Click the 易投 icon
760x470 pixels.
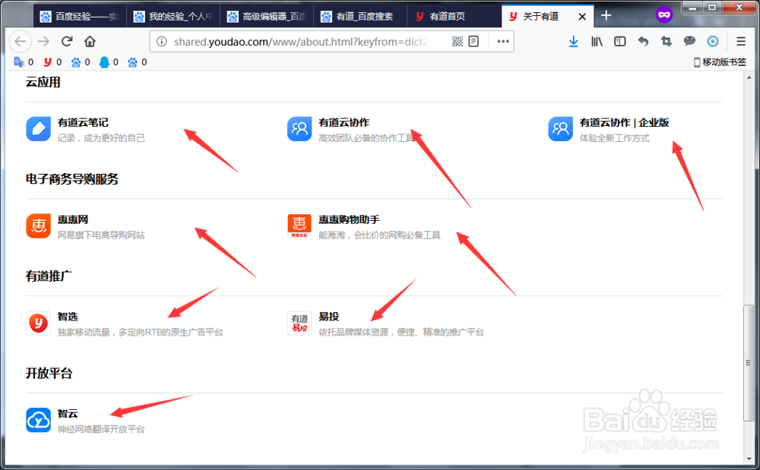(299, 323)
